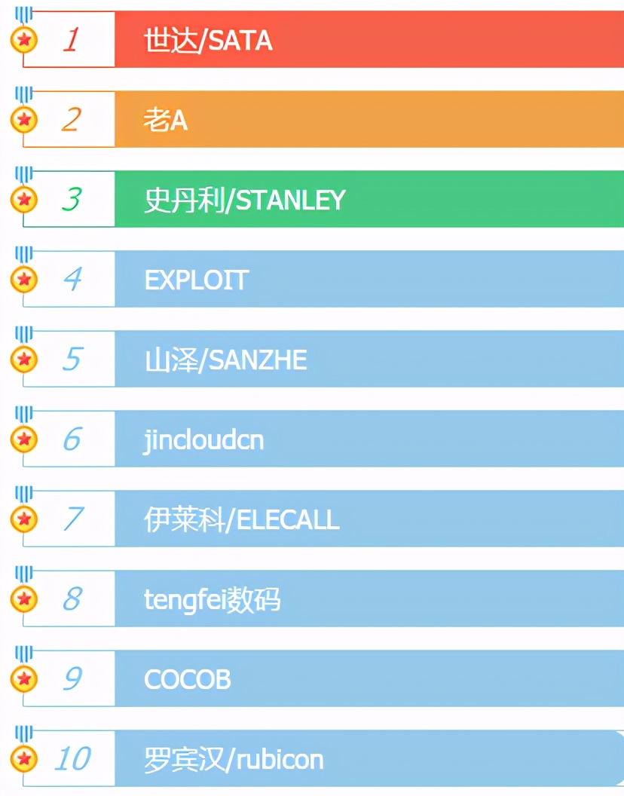Click the medal icon beside rank 10
Screen dimensions: 624x796
point(24,758)
